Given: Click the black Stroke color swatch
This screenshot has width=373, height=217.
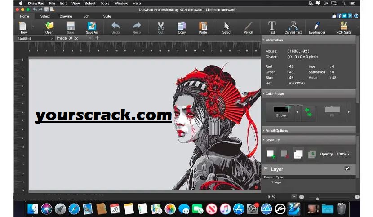Looking at the screenshot, I should pyautogui.click(x=281, y=110).
